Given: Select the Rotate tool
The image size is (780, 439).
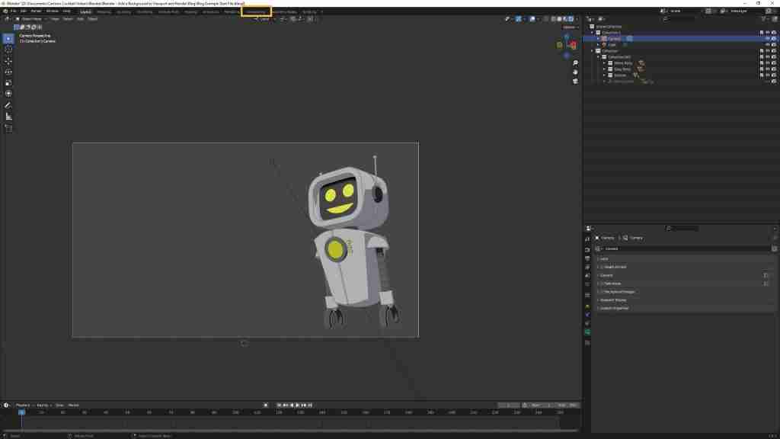Looking at the screenshot, I should (x=8, y=72).
